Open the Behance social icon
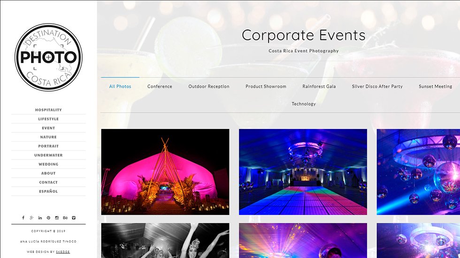This screenshot has width=460, height=258. [x=65, y=218]
